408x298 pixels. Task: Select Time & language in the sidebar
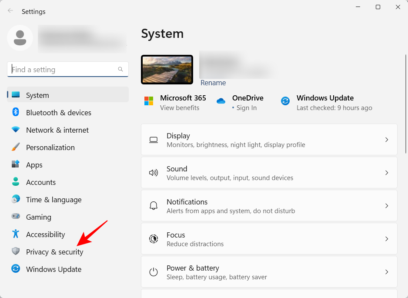pos(54,200)
